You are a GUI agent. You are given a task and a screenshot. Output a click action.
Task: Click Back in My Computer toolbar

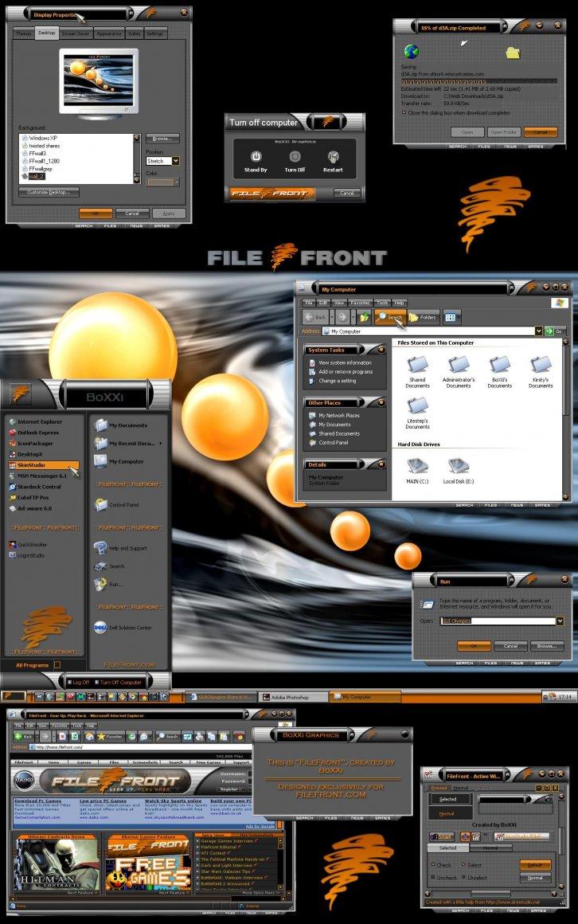click(x=316, y=316)
